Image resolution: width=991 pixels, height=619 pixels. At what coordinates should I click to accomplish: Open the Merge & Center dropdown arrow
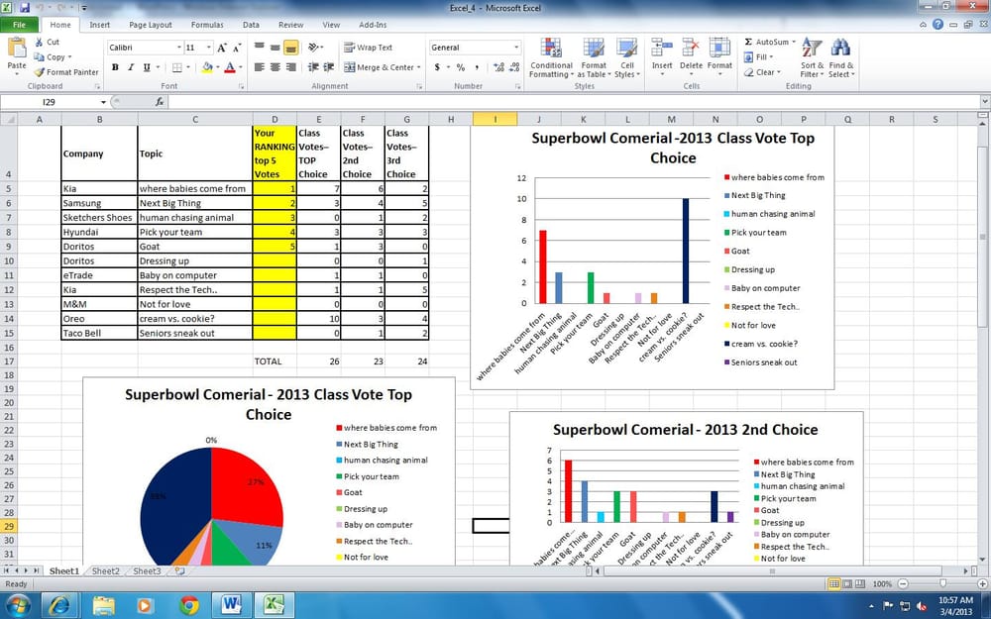pos(418,67)
